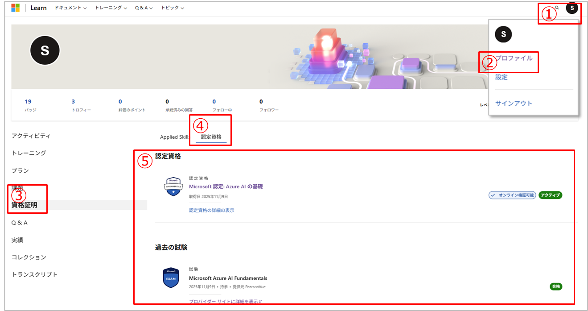Viewport: 588px width, 311px height.
Task: Click 認定資格の詳細の表示 link
Action: pos(211,210)
